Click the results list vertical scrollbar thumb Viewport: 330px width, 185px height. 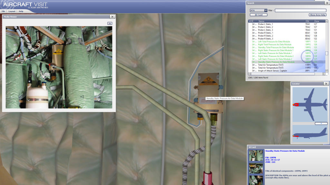point(327,53)
